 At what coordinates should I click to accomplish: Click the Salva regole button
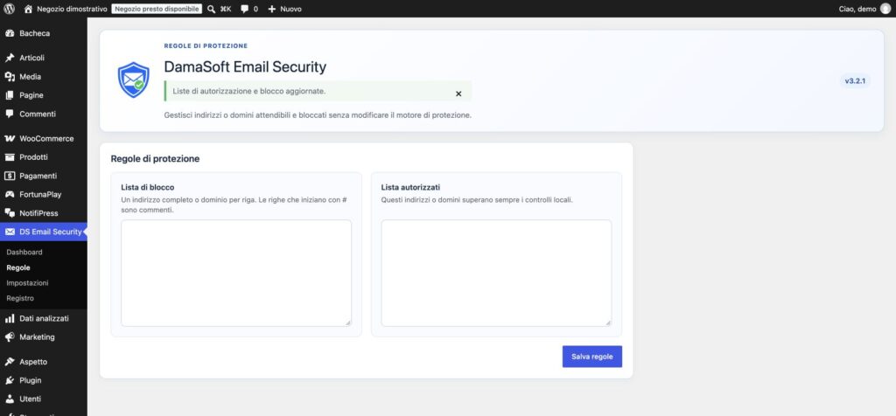[592, 356]
